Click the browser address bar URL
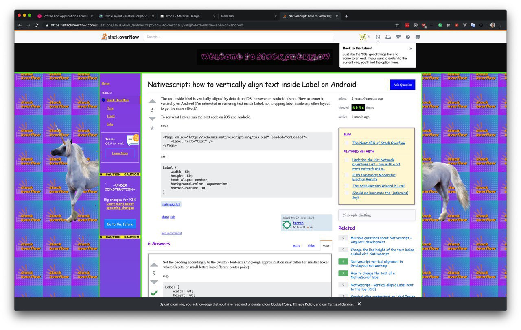This screenshot has width=521, height=330. [x=147, y=25]
